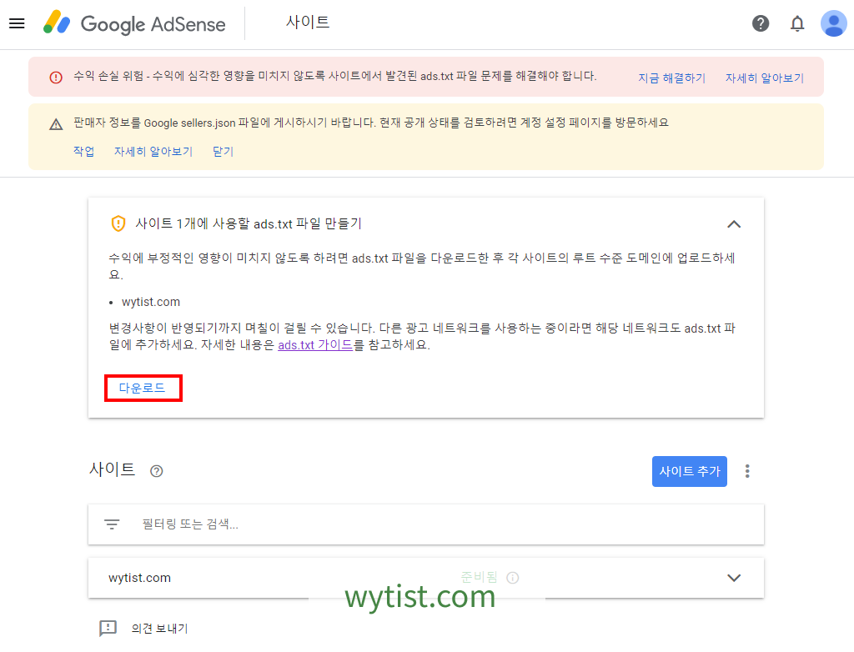This screenshot has width=854, height=652.
Task: Click 작업 link in yellow banner
Action: coord(84,151)
